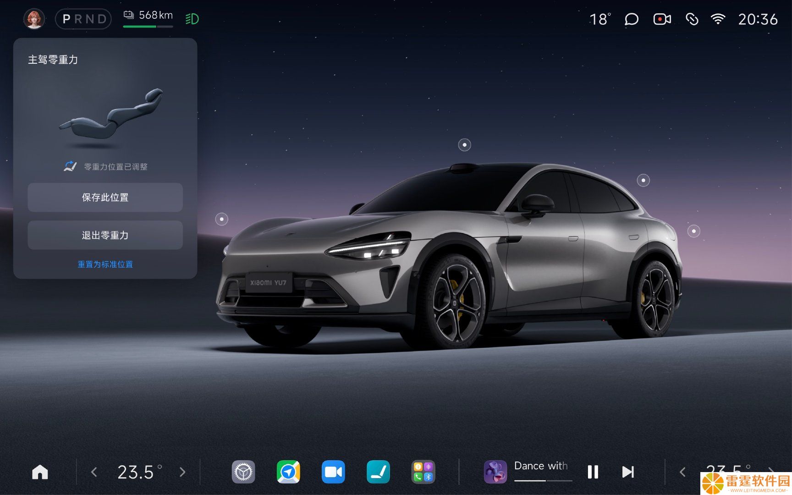Open the messages chat bubble icon
This screenshot has width=792, height=495.
tap(631, 19)
